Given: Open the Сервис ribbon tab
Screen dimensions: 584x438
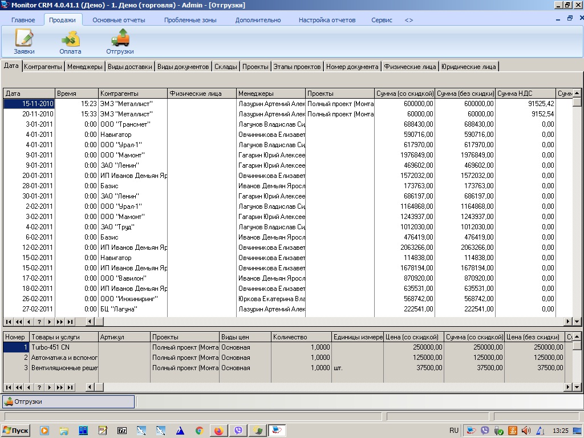Looking at the screenshot, I should click(x=382, y=20).
